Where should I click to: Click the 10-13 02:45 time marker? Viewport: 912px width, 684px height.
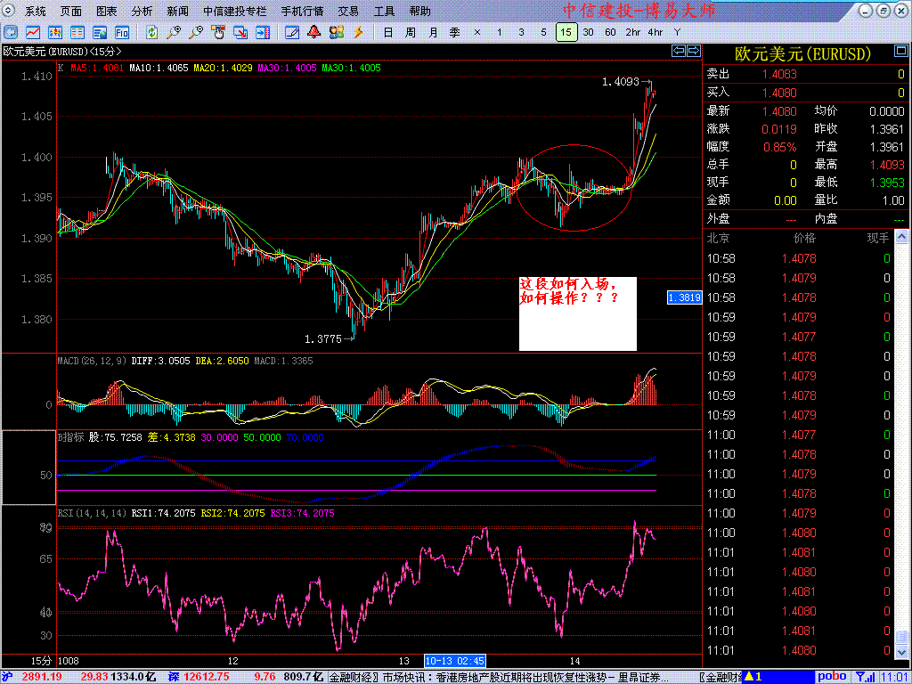tap(455, 661)
